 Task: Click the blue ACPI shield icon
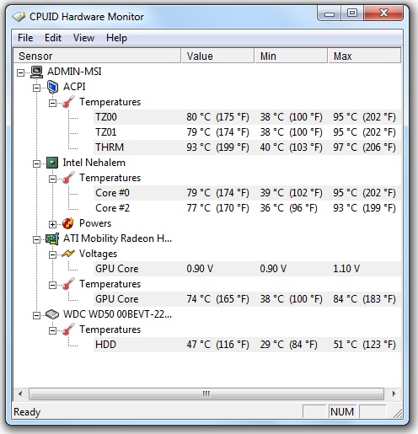pyautogui.click(x=52, y=87)
